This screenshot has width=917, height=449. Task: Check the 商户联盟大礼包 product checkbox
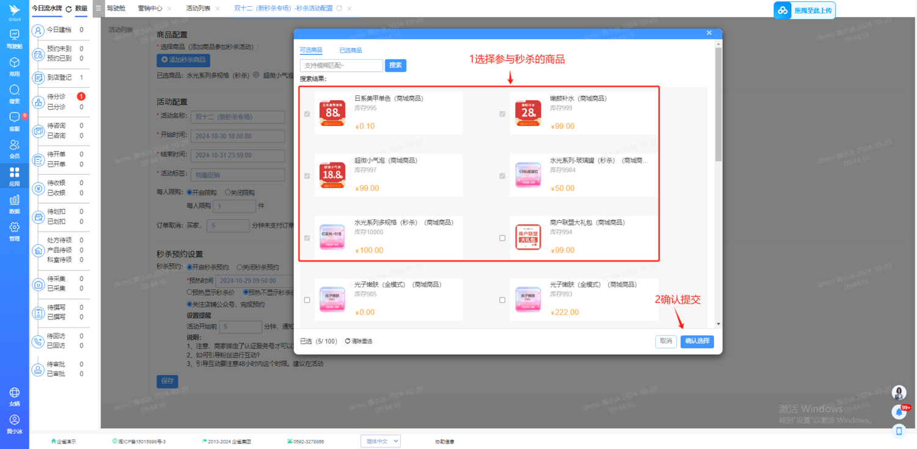point(503,238)
